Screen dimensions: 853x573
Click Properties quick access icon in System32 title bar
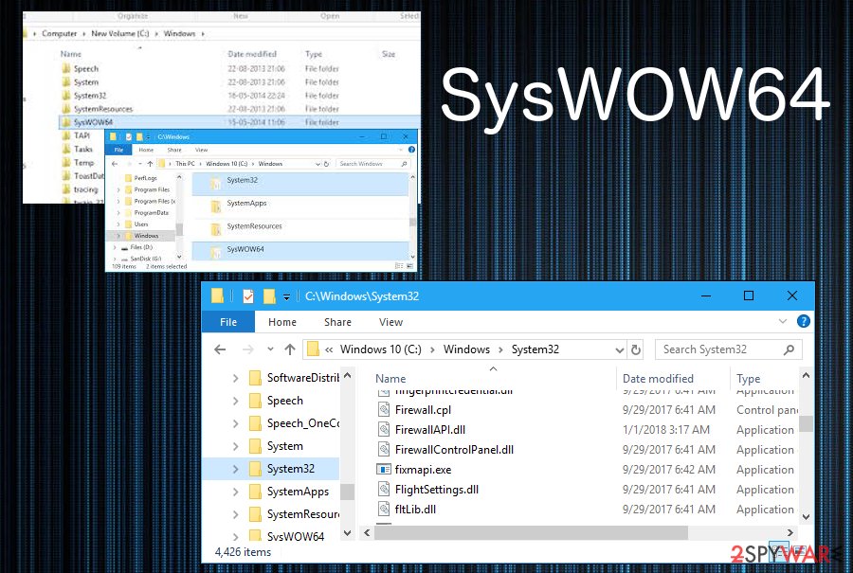(248, 296)
